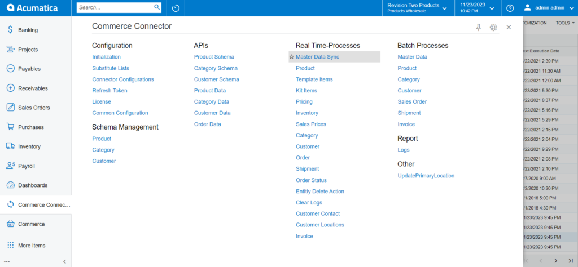The width and height of the screenshot is (578, 267).
Task: Open the Payables workspace
Action: click(29, 69)
